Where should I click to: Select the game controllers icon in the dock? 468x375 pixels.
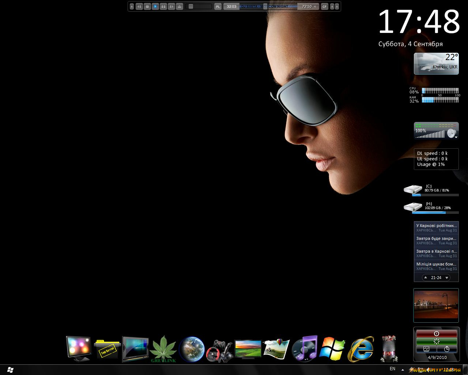coord(219,349)
